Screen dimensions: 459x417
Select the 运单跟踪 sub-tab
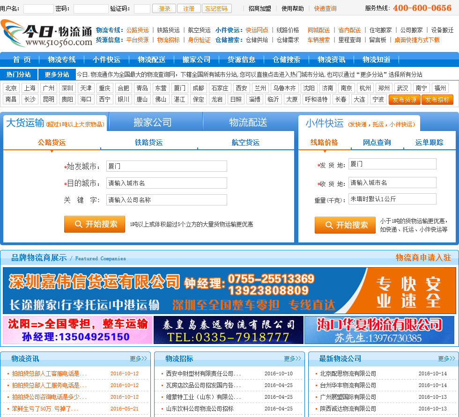point(429,142)
